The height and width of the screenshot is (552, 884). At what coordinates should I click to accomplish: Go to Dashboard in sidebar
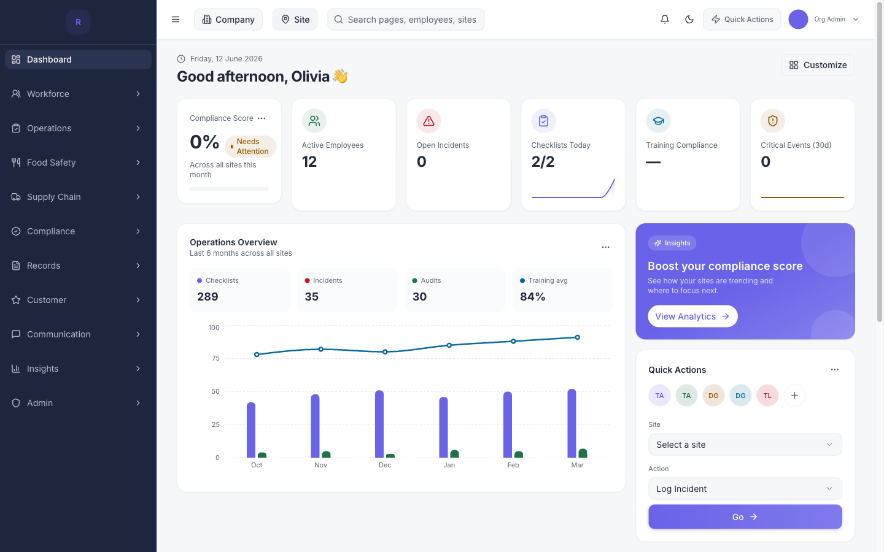[78, 59]
